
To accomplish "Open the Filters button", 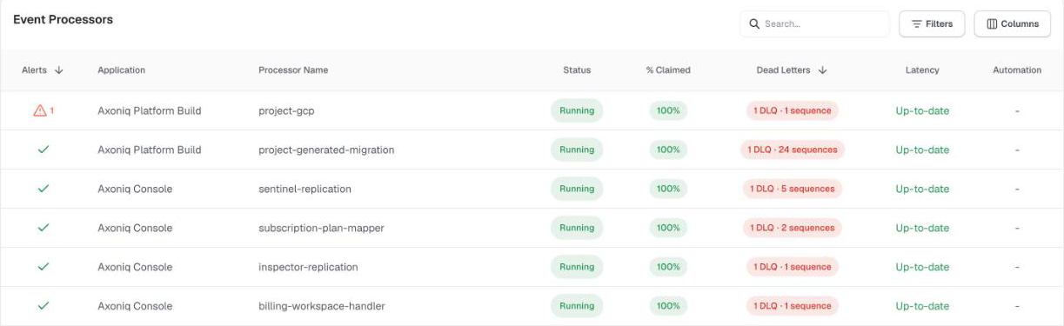I will click(932, 24).
